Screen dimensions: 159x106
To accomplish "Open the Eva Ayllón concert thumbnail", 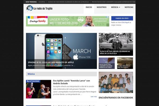I will [x=38, y=89].
